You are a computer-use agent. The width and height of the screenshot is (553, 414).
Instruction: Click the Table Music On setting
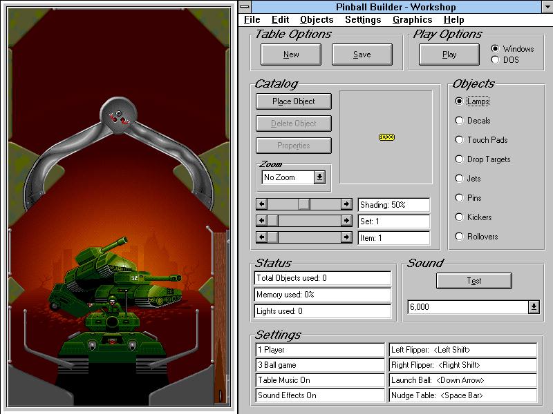click(320, 380)
